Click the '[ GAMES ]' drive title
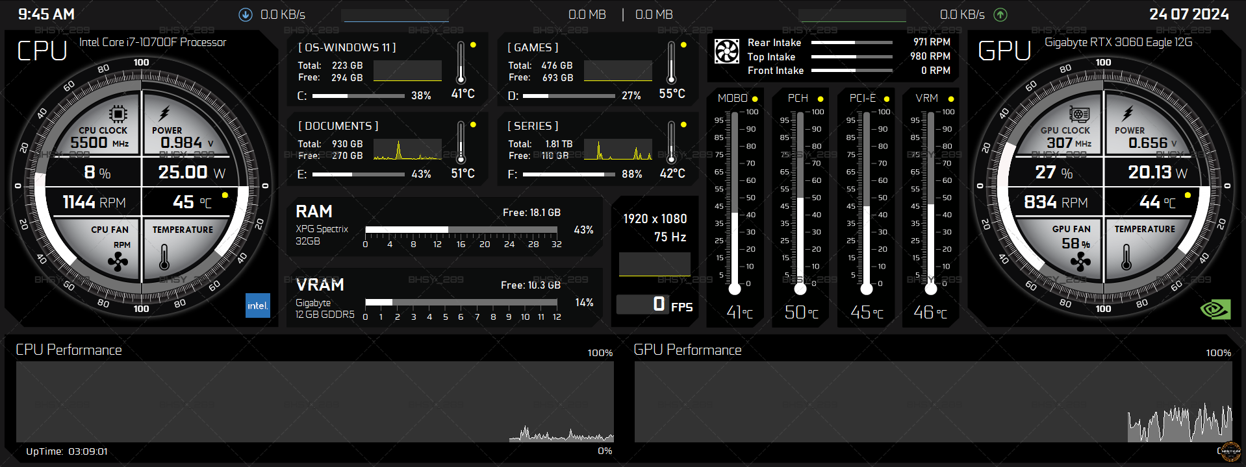 coord(533,47)
